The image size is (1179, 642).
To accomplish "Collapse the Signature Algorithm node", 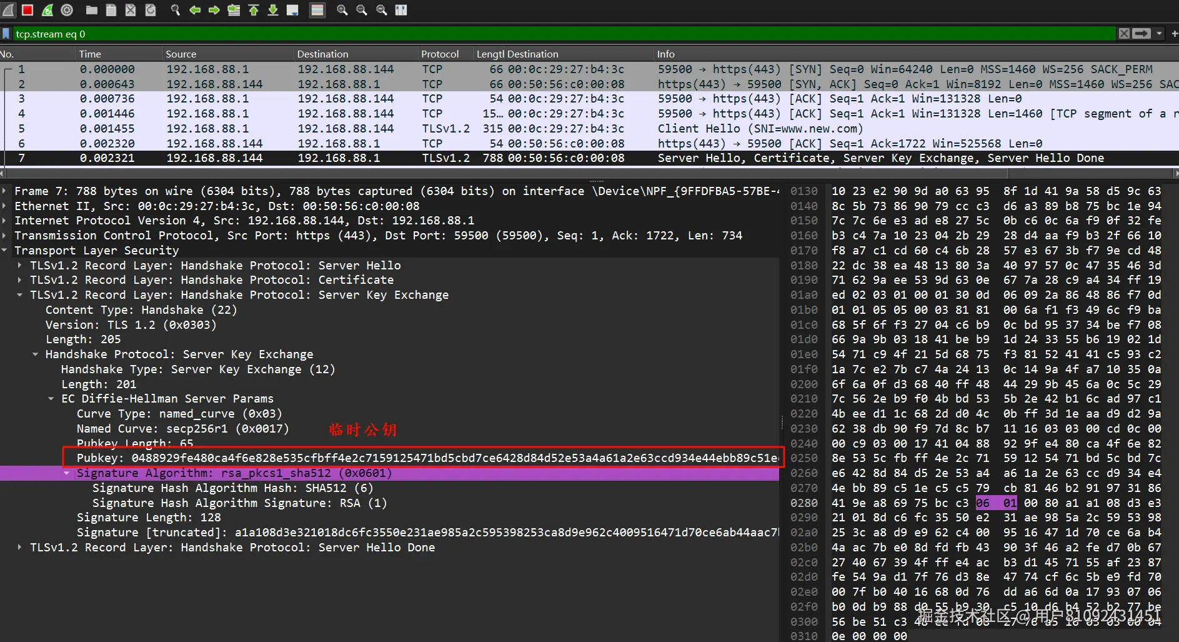I will [x=67, y=473].
